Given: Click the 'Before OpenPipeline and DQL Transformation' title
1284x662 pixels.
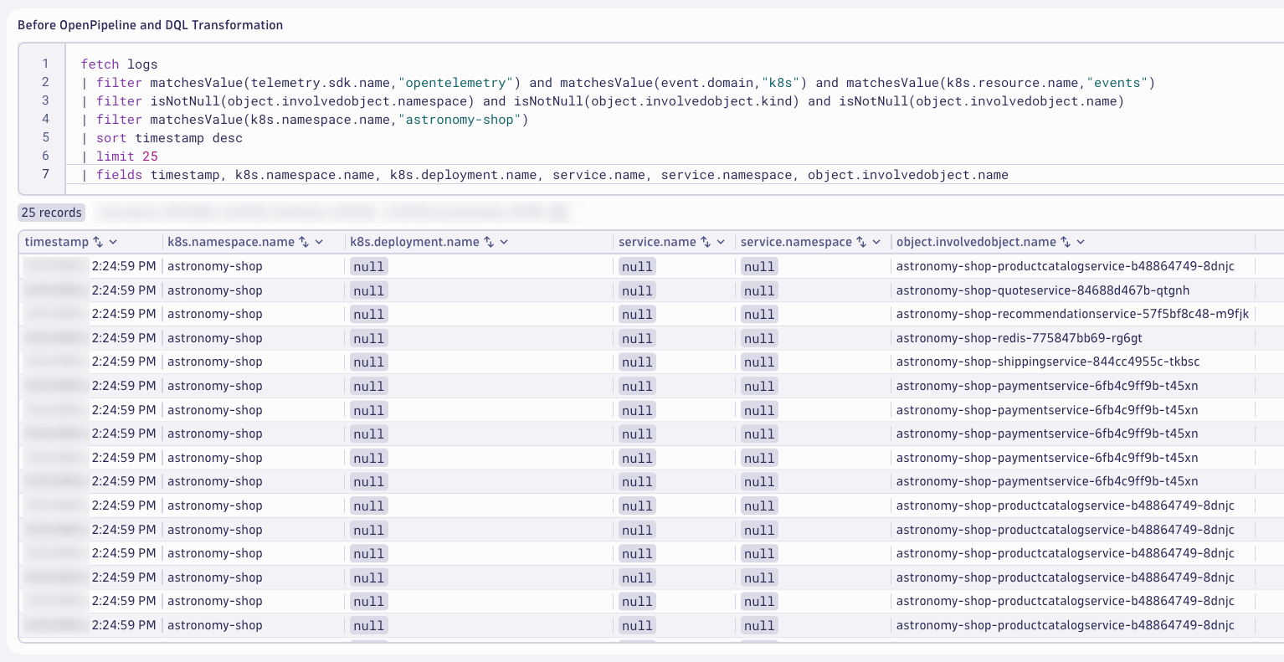Looking at the screenshot, I should 151,25.
